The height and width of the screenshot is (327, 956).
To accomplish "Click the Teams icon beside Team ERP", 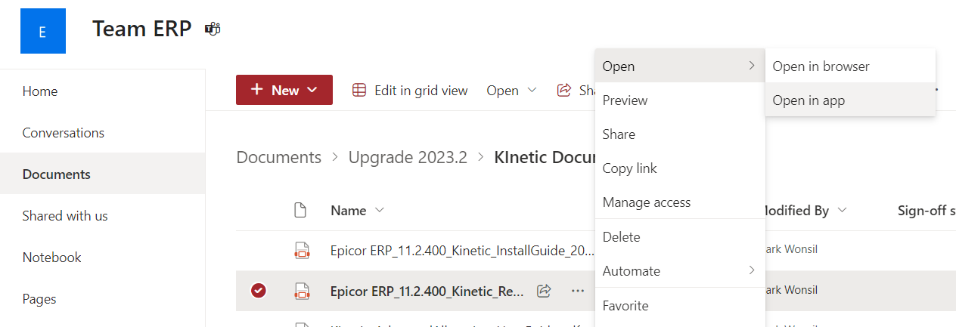I will 213,29.
